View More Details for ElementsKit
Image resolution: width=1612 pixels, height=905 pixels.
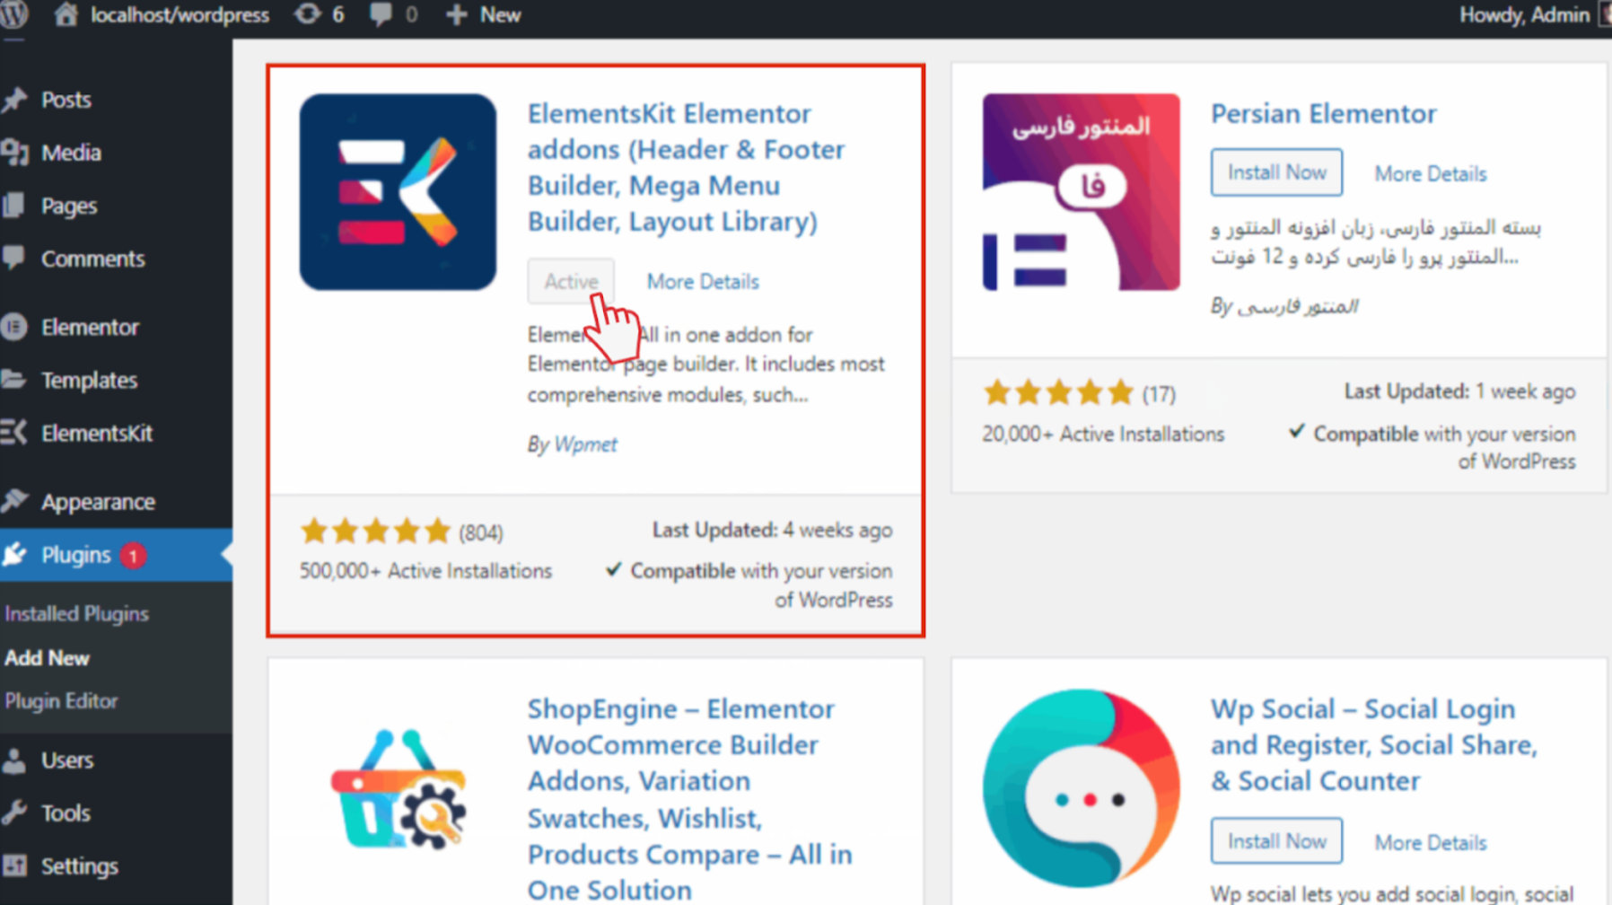(703, 282)
